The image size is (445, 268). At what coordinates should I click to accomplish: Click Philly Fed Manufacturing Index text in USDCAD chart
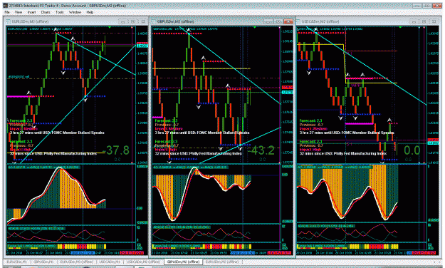click(360, 153)
